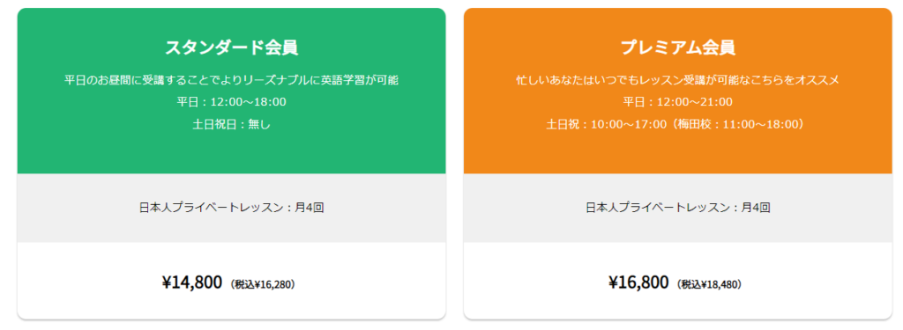Click Standard plan's 日本人プライベートレッスン:月4回 row
This screenshot has height=330, width=903.
click(232, 208)
